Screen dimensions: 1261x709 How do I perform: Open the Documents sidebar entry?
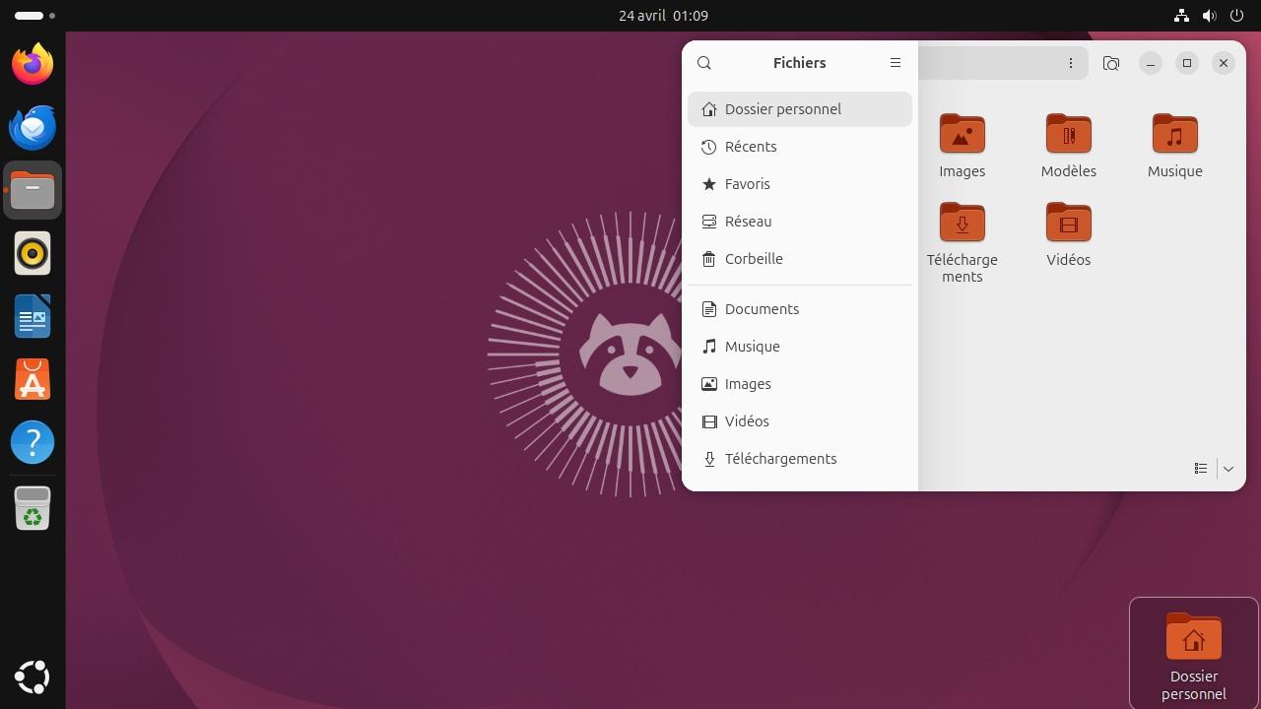click(761, 308)
